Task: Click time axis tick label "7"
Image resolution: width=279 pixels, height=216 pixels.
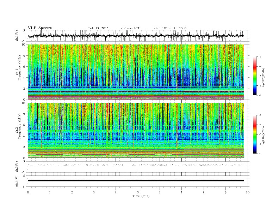Action: click(182, 192)
